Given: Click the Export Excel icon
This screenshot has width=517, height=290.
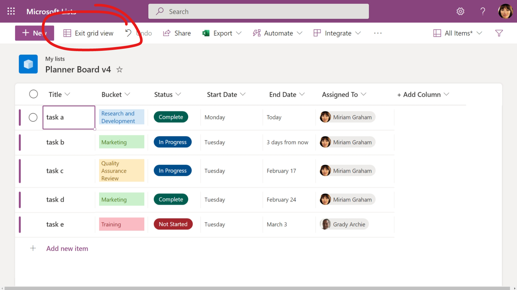Looking at the screenshot, I should point(206,33).
